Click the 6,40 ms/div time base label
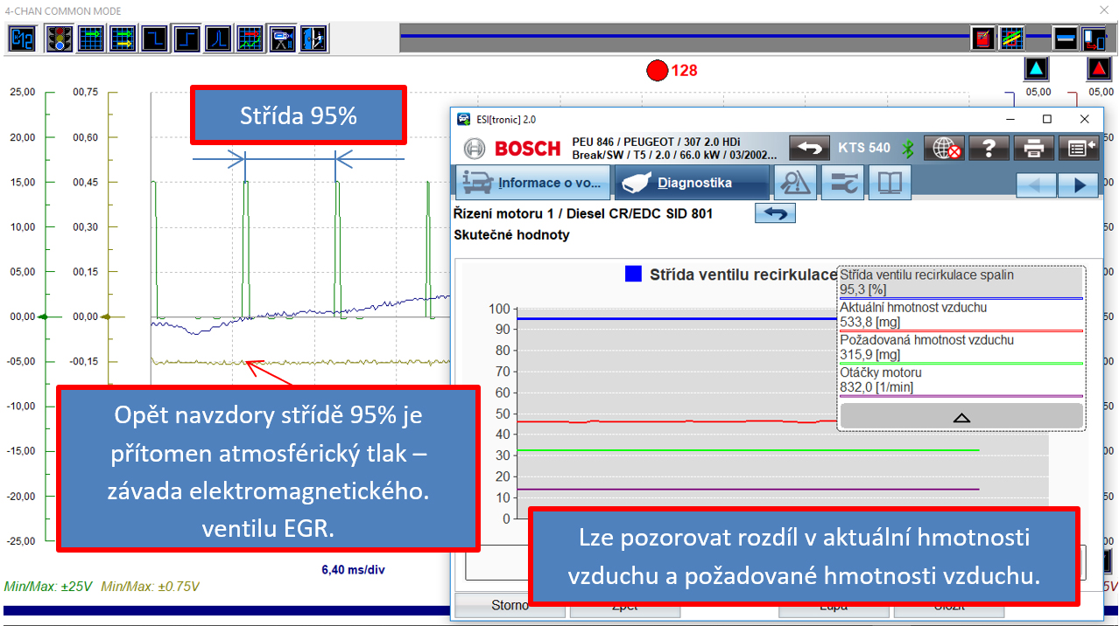The height and width of the screenshot is (626, 1119). click(354, 570)
